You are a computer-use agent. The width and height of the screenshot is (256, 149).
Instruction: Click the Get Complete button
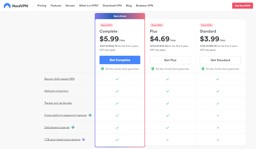coord(120,60)
